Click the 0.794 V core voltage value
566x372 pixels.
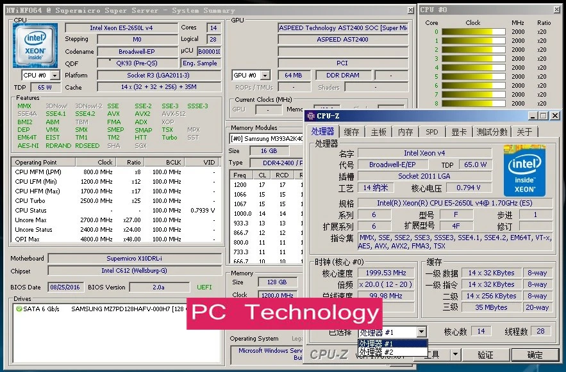[x=469, y=188]
